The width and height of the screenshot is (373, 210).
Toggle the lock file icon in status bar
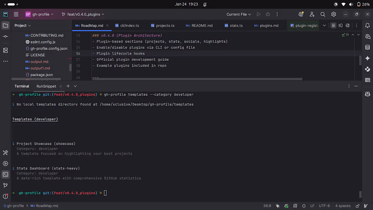click(x=358, y=206)
